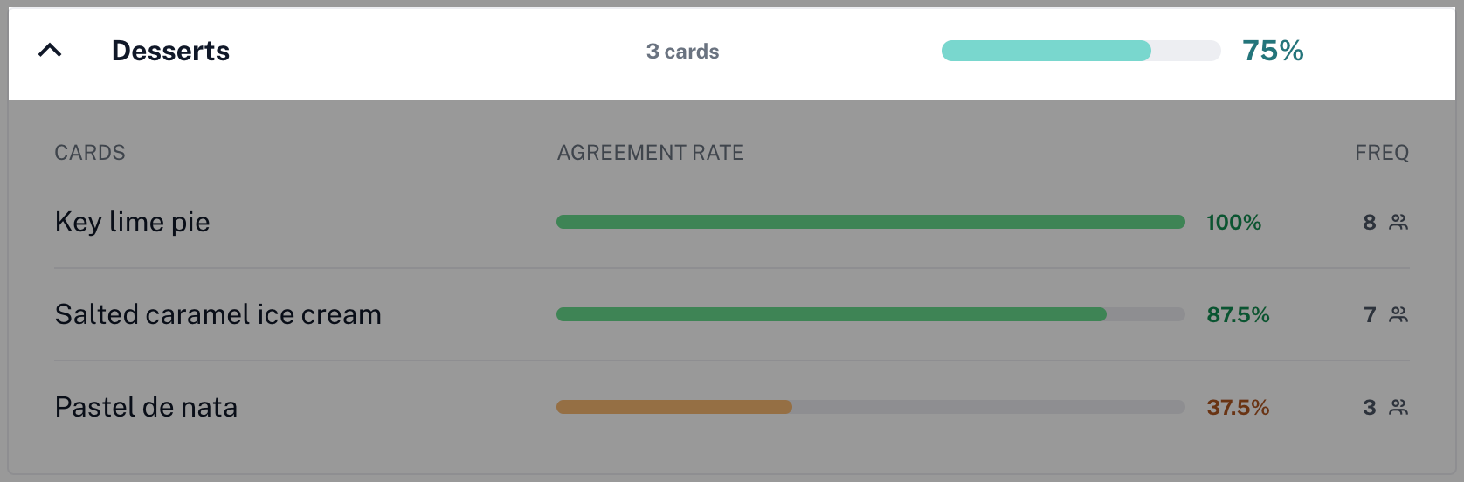Image resolution: width=1464 pixels, height=482 pixels.
Task: Click the participants icon for Salted caramel
Action: coord(1398,314)
